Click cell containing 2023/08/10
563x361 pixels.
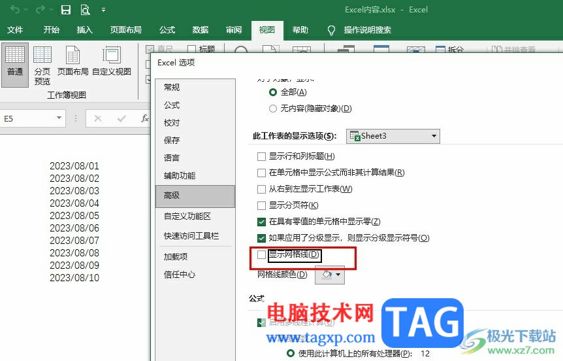tap(74, 278)
